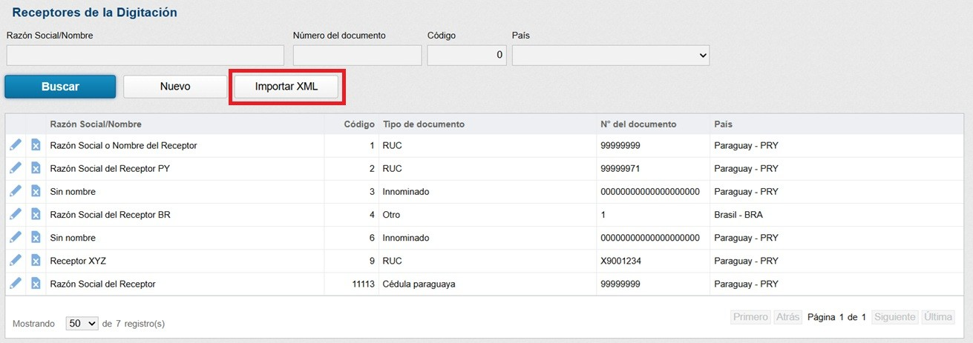Delete Razón Social del Receptor PY entry

click(36, 168)
